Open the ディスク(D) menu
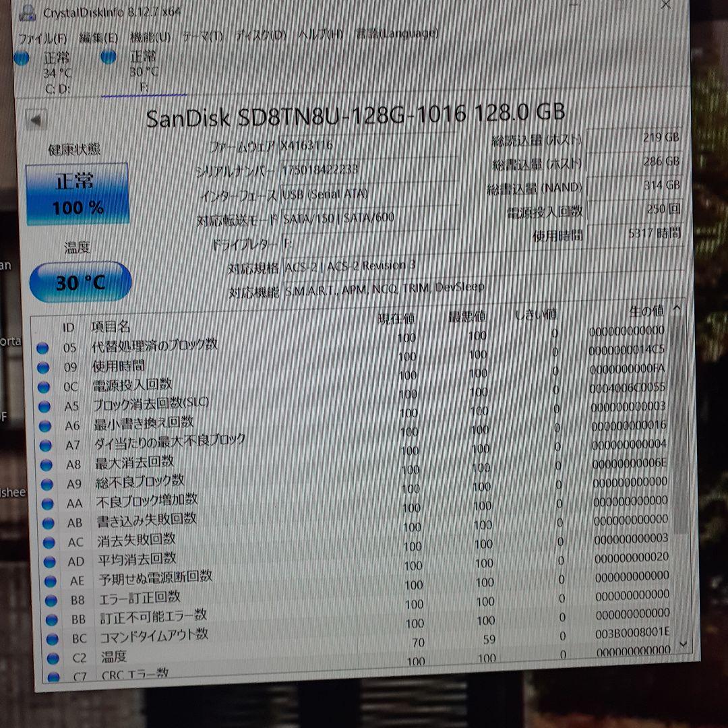 point(260,35)
